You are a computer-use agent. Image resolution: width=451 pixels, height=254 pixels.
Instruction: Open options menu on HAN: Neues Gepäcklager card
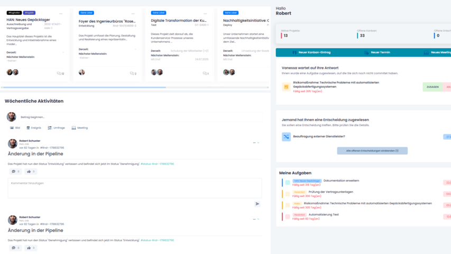tap(61, 14)
